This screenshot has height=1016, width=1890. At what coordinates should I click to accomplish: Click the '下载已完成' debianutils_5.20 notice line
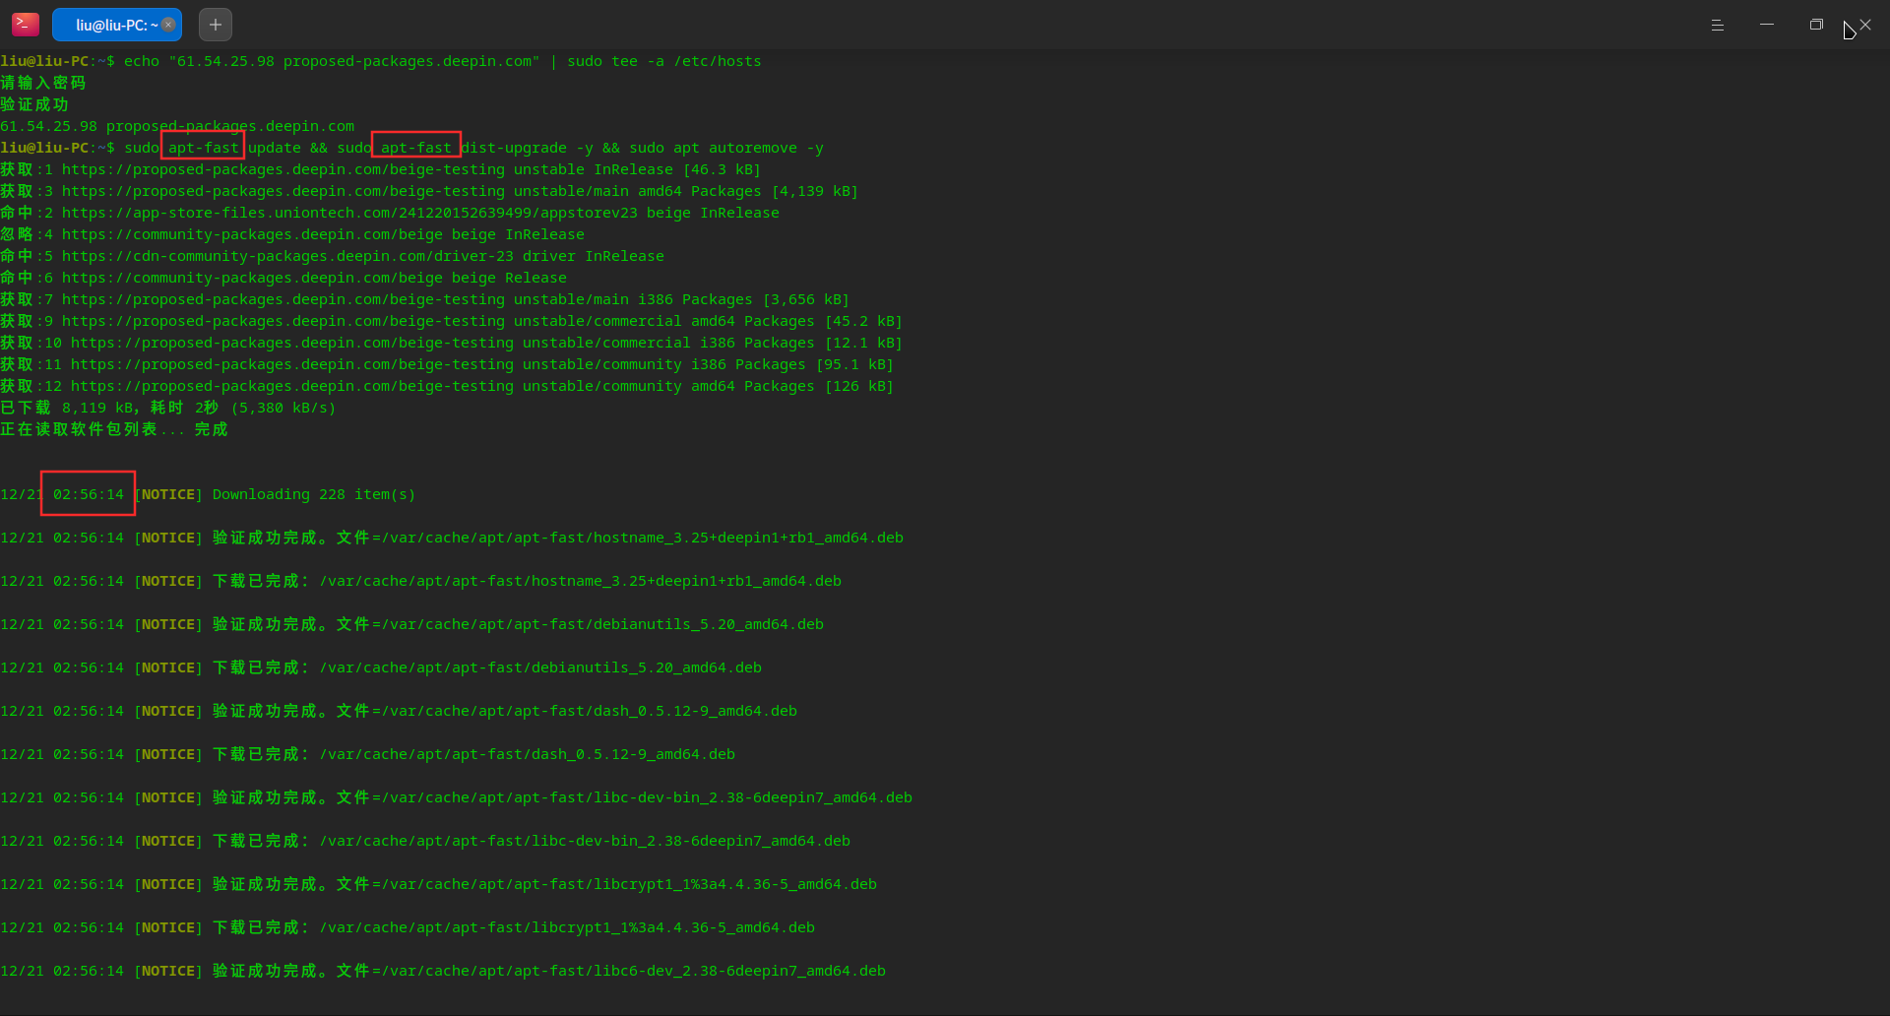(x=381, y=667)
